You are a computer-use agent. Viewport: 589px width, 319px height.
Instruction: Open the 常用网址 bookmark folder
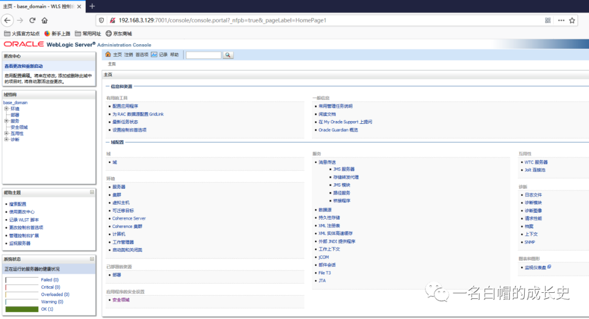point(88,33)
